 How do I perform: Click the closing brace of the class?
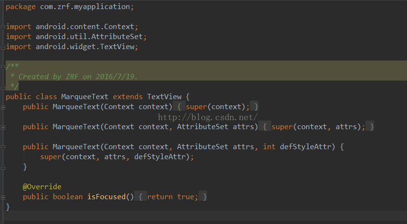tap(8, 207)
